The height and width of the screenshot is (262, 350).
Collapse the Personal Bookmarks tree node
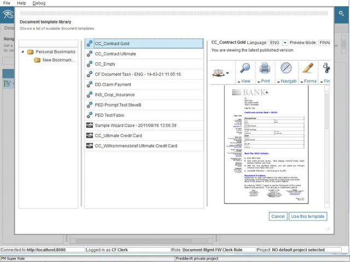pyautogui.click(x=23, y=52)
